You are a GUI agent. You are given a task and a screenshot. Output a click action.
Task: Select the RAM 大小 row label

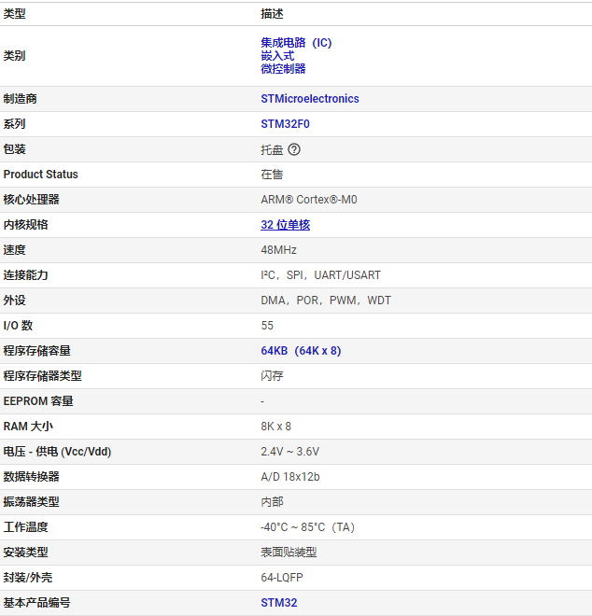click(28, 427)
